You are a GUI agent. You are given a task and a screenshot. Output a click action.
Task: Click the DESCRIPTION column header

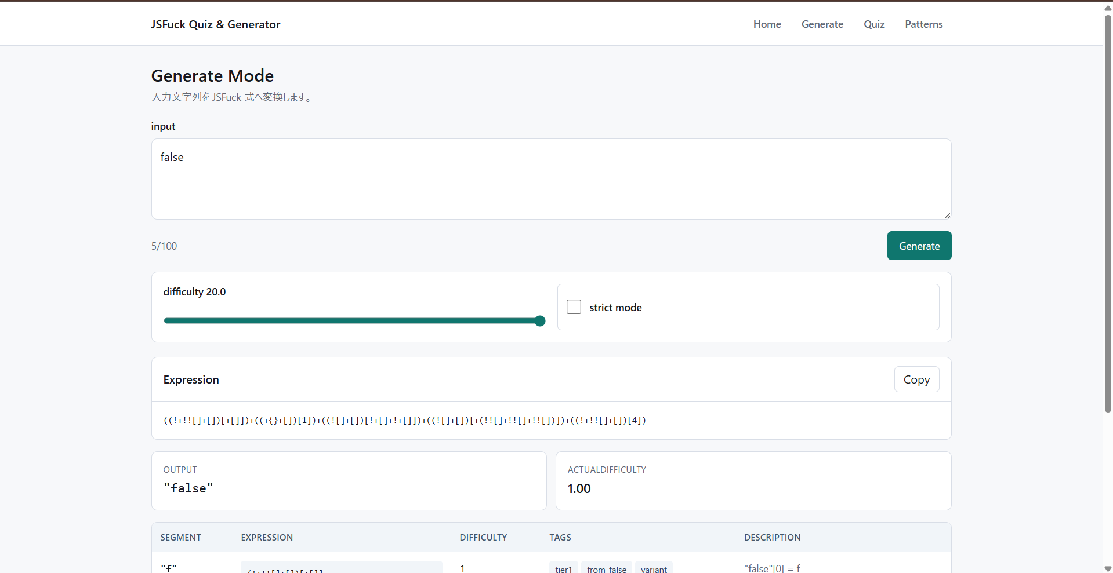772,538
